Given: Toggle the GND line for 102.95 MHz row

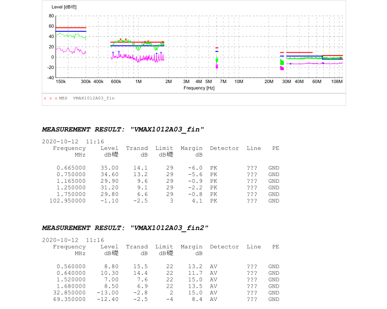Looking at the screenshot, I should [273, 201].
